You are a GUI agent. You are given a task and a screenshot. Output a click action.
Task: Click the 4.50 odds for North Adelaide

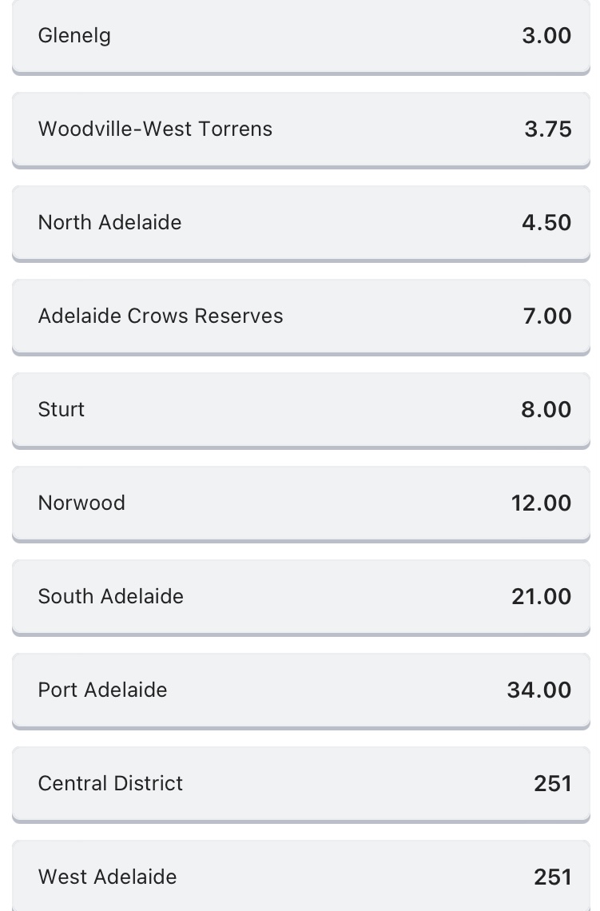546,223
